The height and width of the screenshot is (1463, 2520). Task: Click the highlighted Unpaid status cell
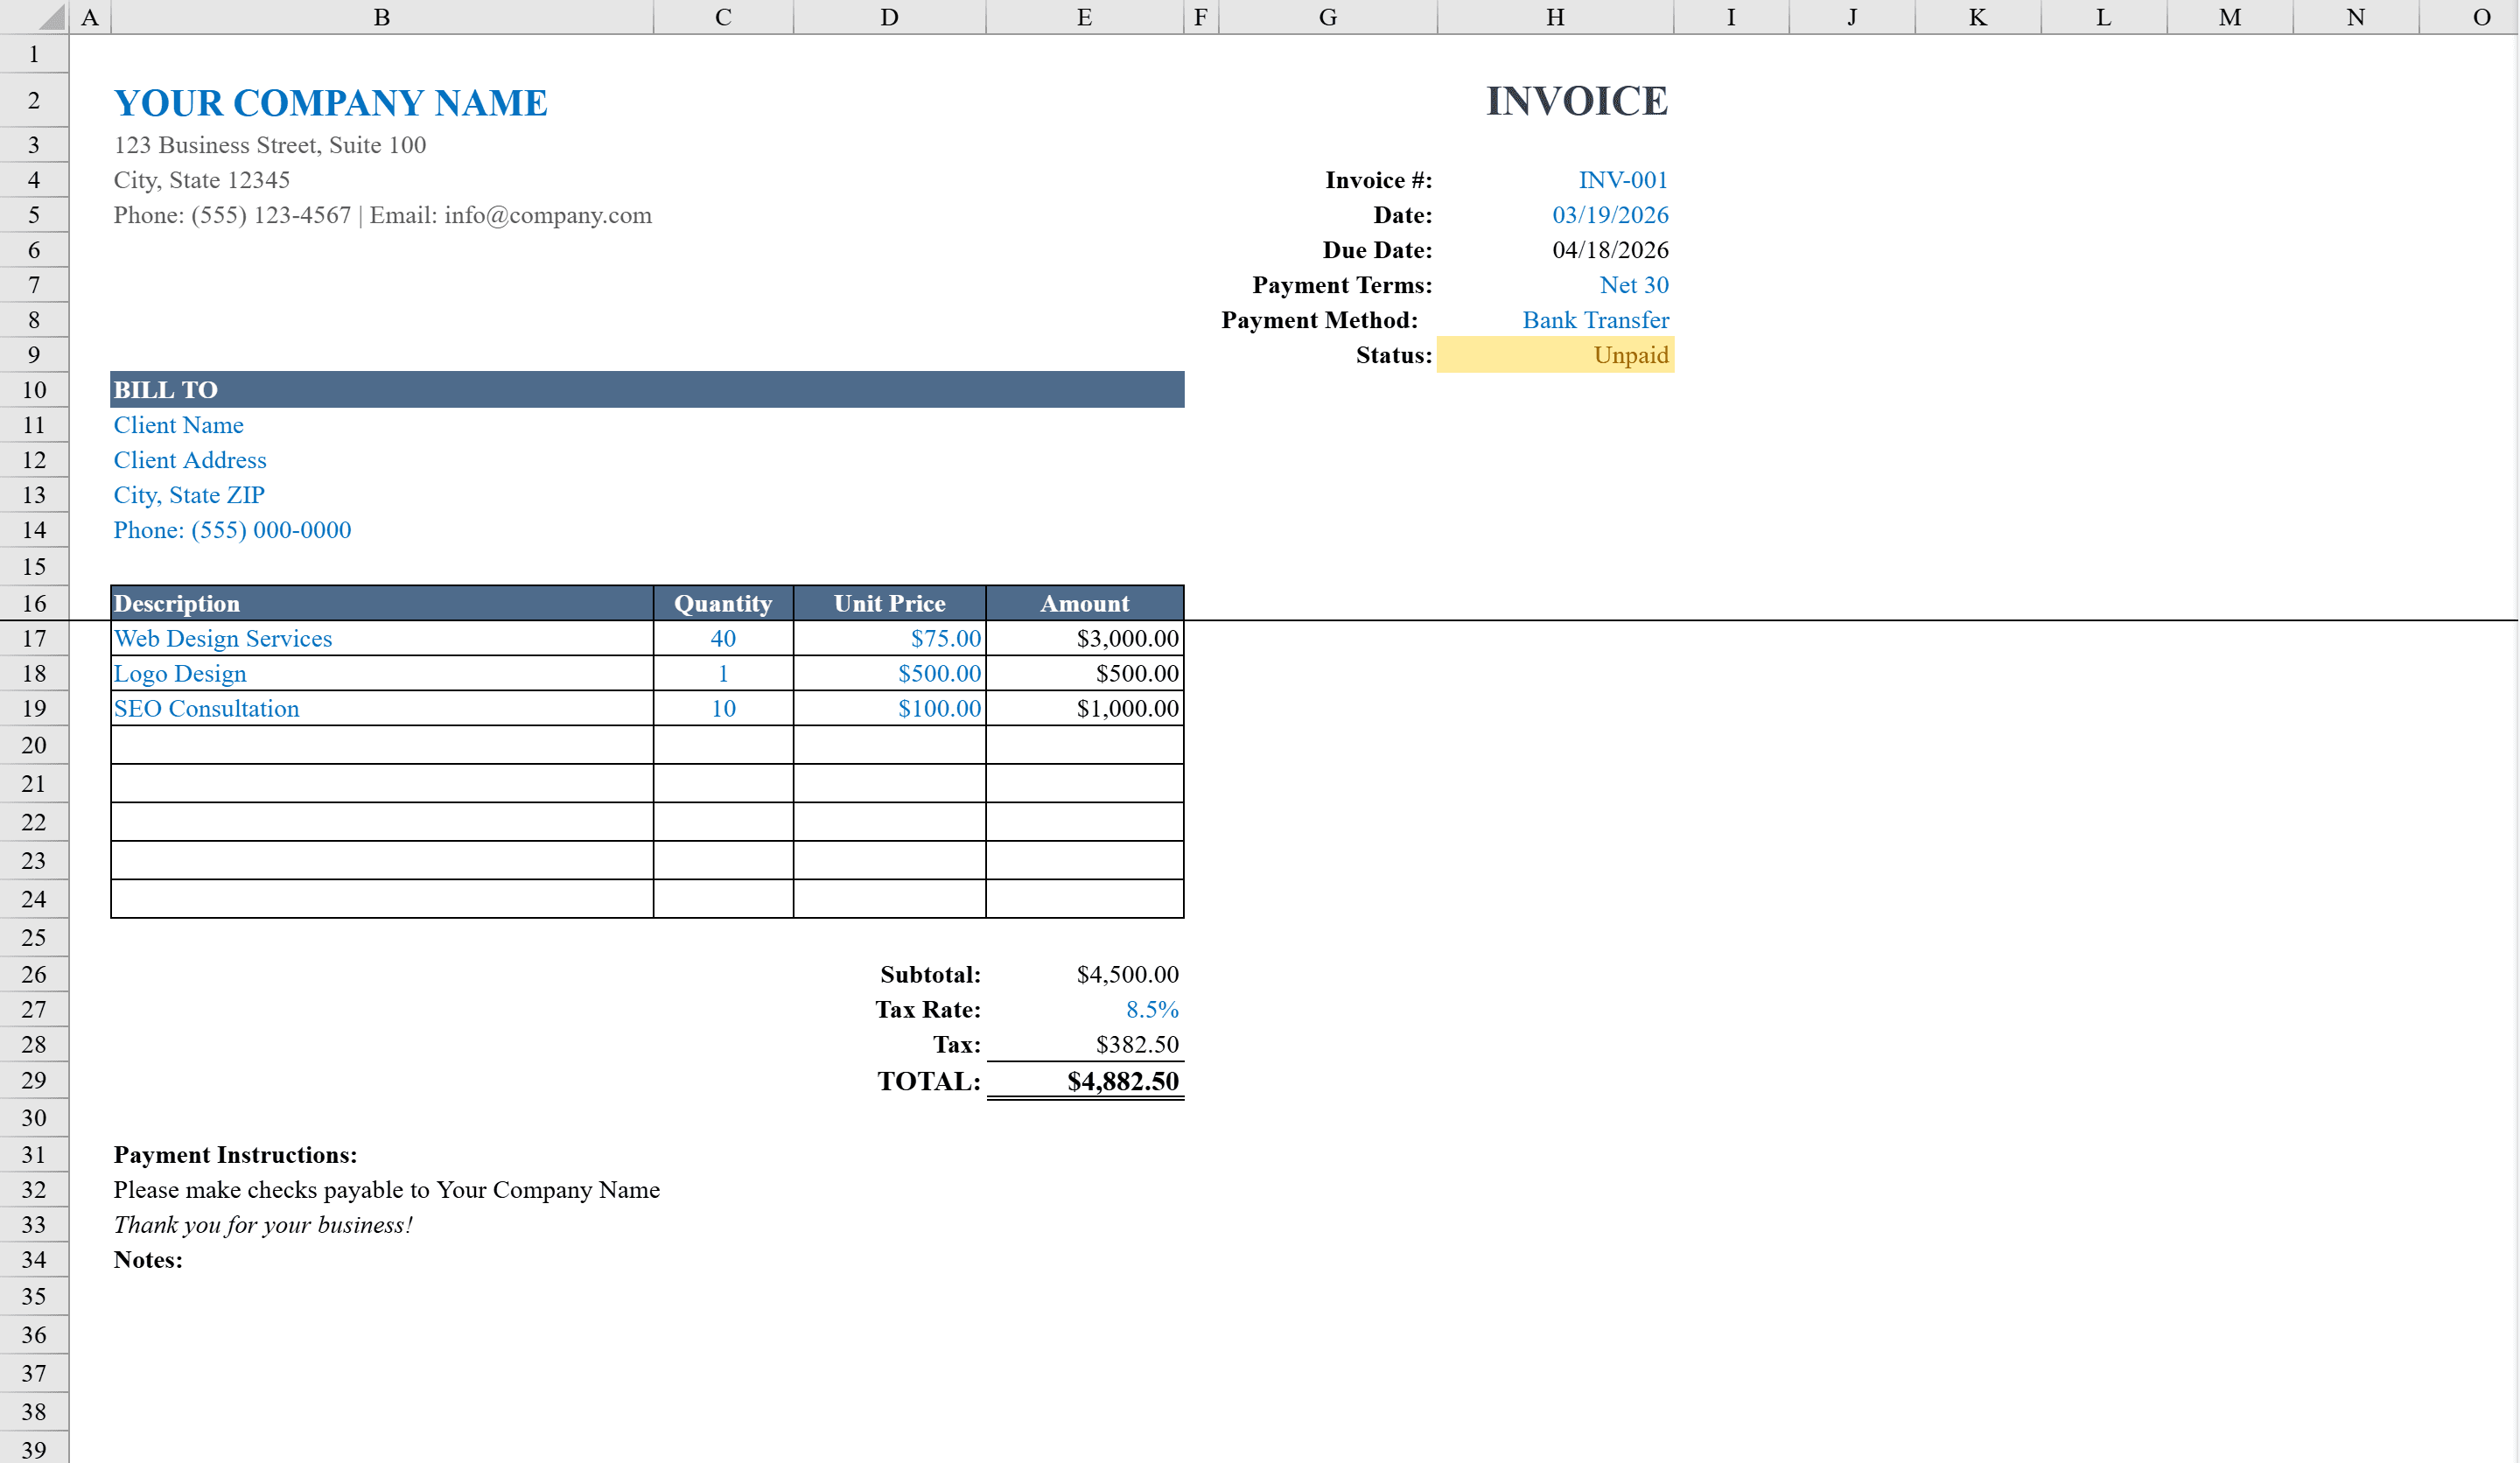pos(1555,355)
